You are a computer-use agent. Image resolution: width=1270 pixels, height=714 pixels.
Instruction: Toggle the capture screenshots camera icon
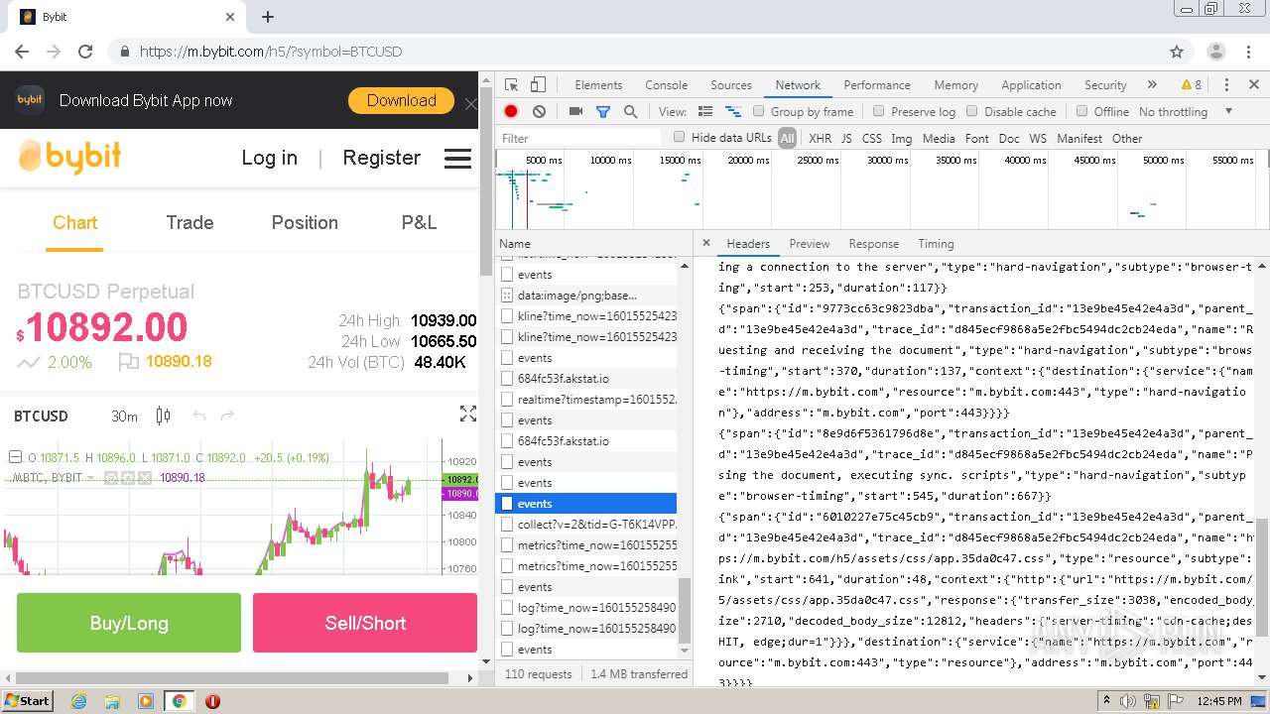coord(575,112)
